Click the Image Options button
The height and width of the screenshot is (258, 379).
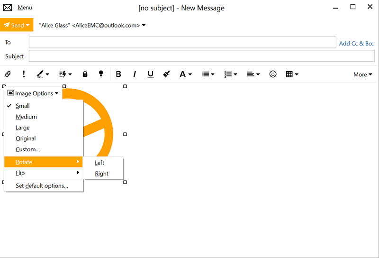(x=33, y=93)
